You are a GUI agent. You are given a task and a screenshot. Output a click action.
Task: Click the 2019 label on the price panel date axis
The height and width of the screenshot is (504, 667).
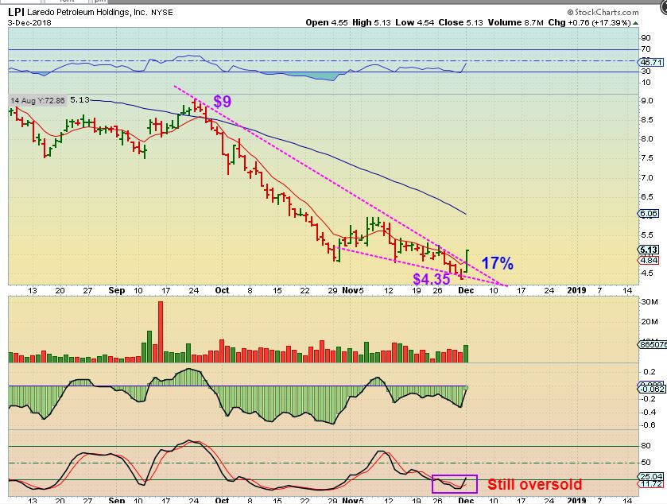pyautogui.click(x=576, y=290)
